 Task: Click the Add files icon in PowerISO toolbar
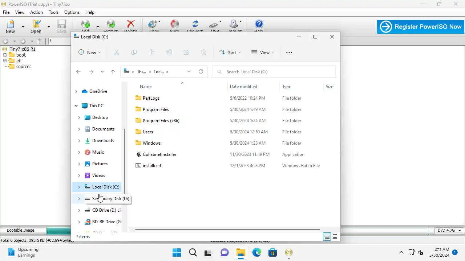click(x=85, y=24)
